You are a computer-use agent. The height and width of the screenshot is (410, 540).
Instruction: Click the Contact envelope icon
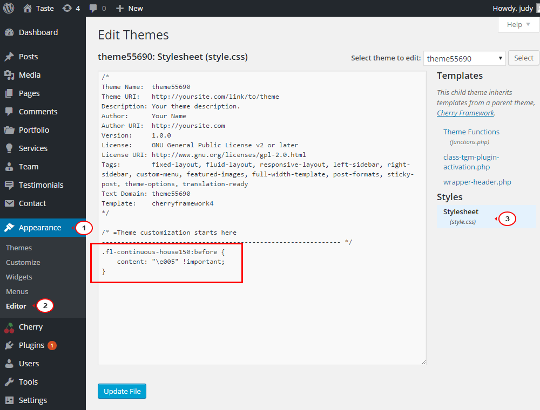(x=9, y=203)
